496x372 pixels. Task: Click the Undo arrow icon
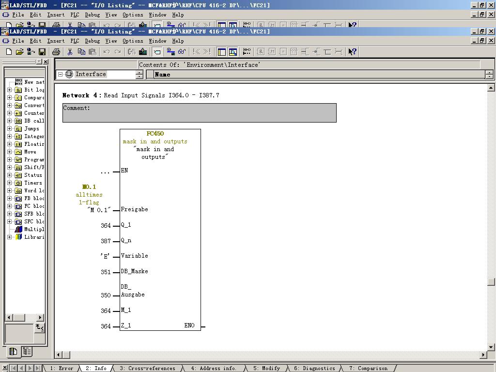click(x=107, y=51)
